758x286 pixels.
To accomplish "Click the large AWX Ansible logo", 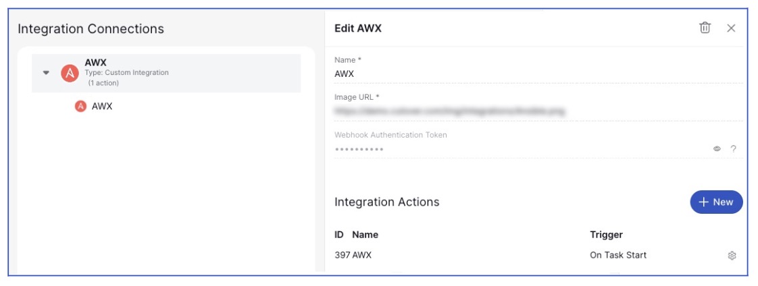I will pos(70,74).
